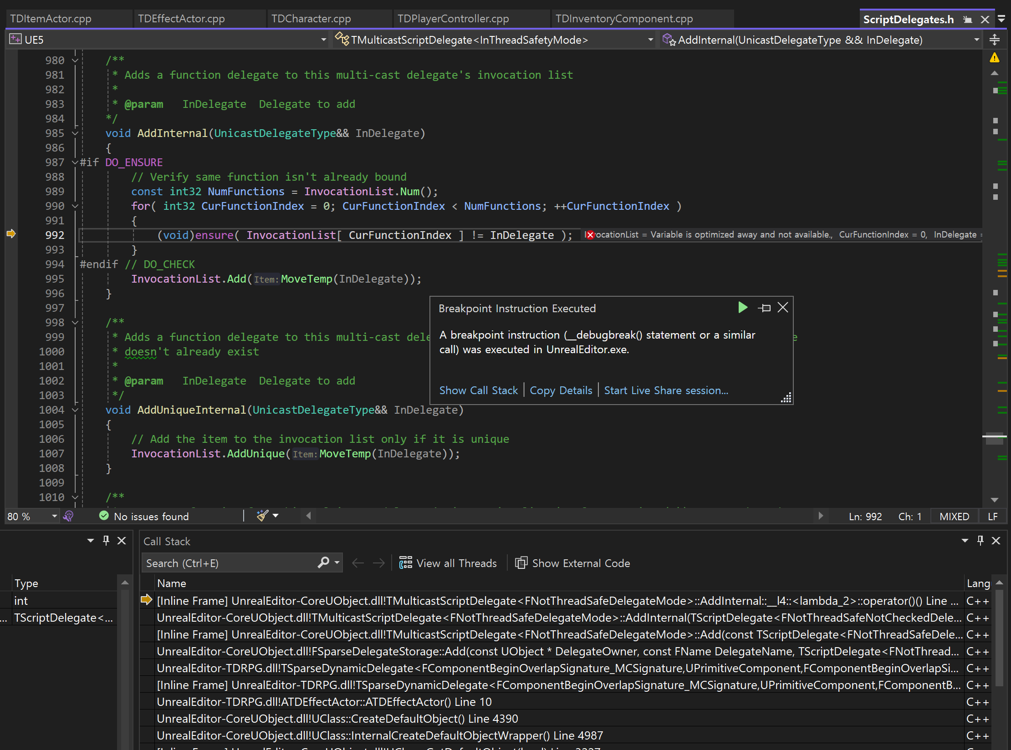Pin the Call Stack panel
The image size is (1011, 750).
[x=980, y=540]
